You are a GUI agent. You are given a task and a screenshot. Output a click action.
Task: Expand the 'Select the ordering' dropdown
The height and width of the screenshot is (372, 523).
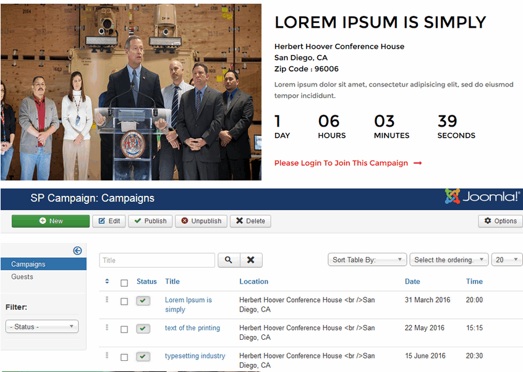point(449,260)
